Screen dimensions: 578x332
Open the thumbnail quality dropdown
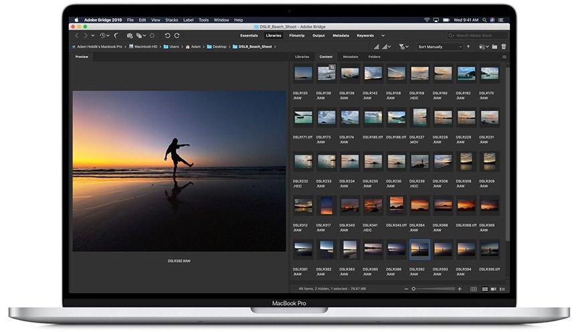coord(386,47)
